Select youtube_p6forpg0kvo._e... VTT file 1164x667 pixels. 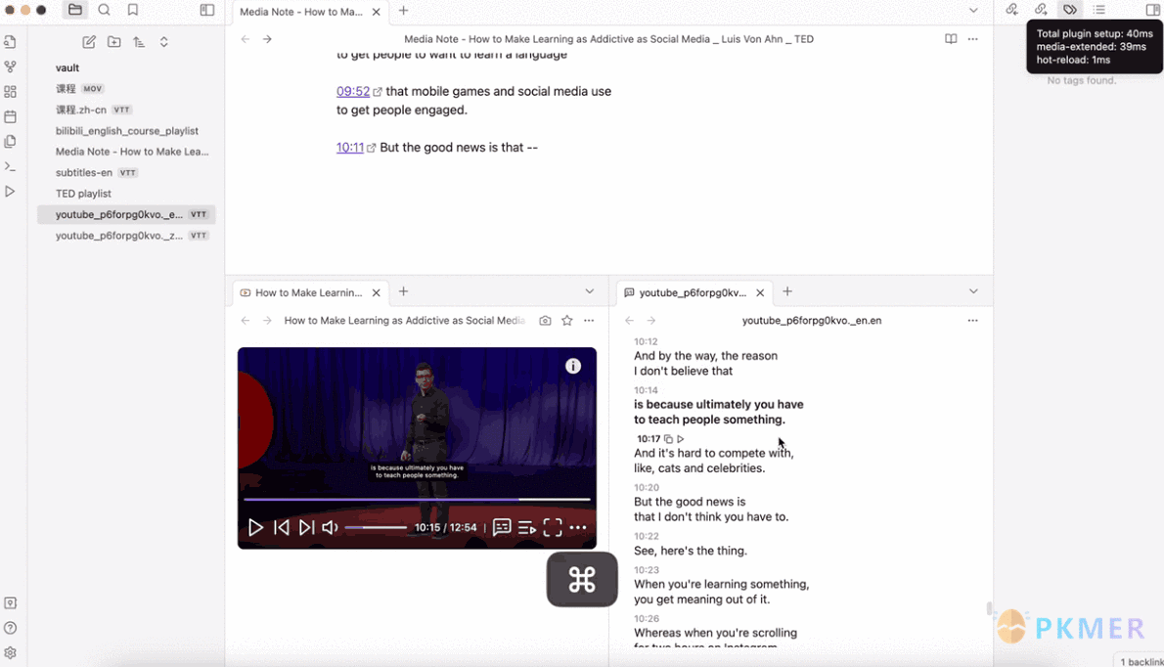tap(126, 214)
